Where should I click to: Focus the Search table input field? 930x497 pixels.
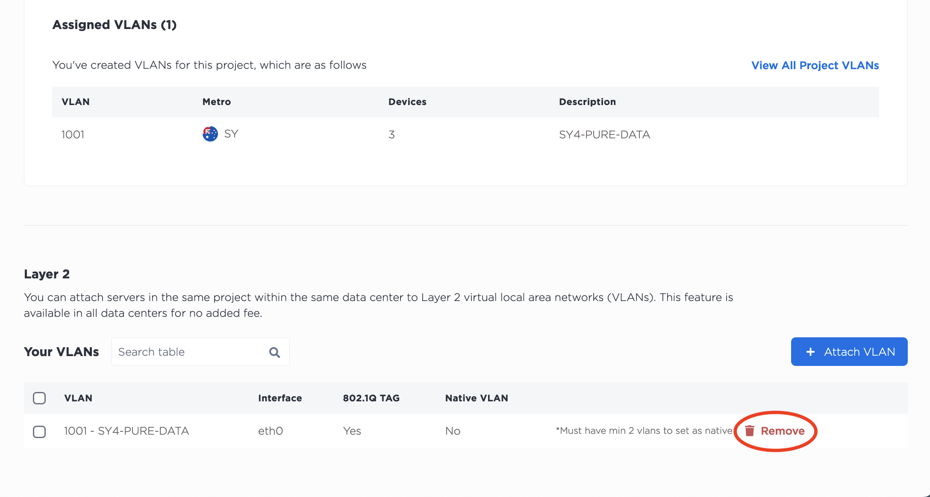(200, 352)
